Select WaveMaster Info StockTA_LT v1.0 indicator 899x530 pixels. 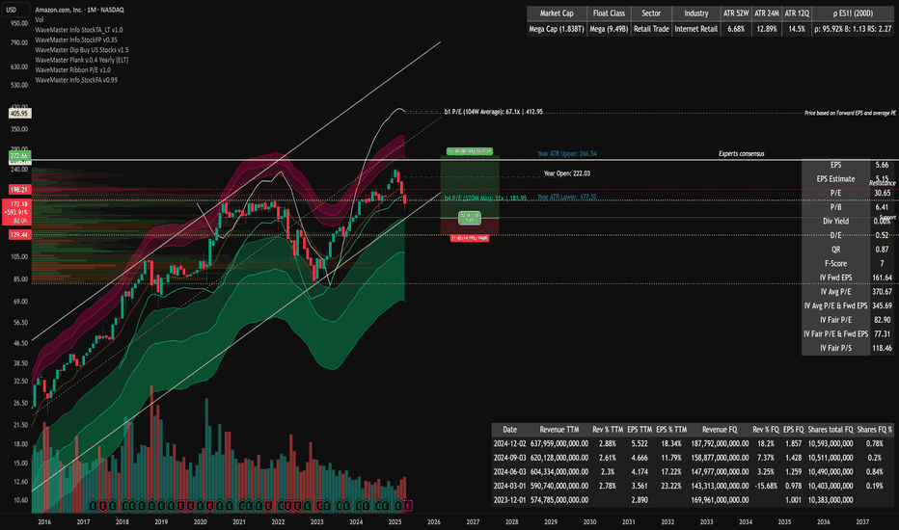tap(78, 30)
